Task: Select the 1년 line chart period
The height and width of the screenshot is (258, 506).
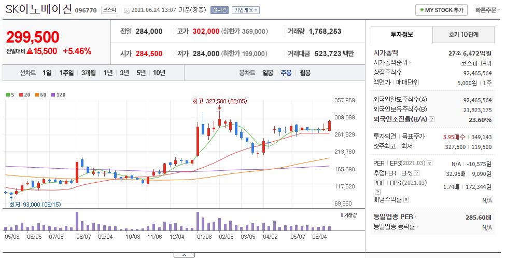Action: (108, 73)
